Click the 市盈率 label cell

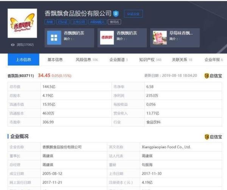click(x=24, y=122)
